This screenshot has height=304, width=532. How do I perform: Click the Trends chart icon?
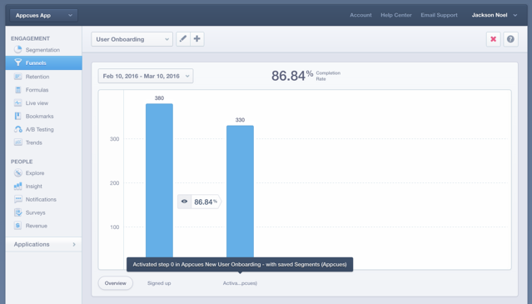(18, 142)
